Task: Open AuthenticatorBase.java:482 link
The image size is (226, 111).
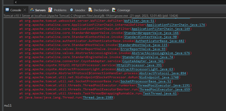Action: click(160, 41)
